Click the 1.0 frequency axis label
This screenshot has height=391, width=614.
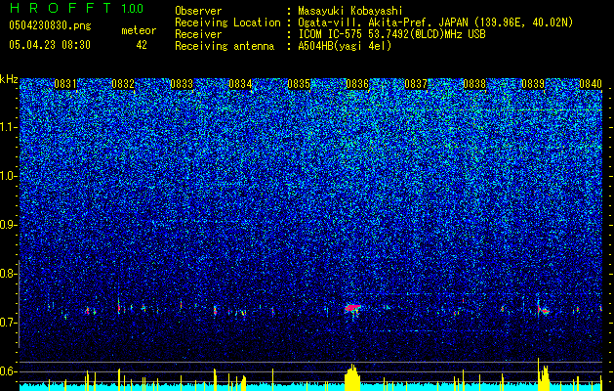tap(8, 176)
